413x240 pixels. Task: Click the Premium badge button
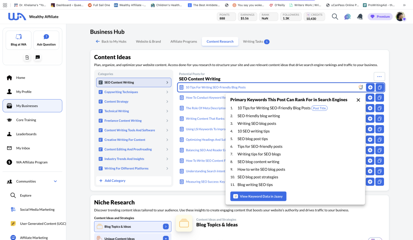tap(380, 17)
